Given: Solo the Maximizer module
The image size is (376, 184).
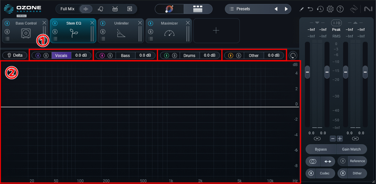Looking at the screenshot, I should pos(151,31).
